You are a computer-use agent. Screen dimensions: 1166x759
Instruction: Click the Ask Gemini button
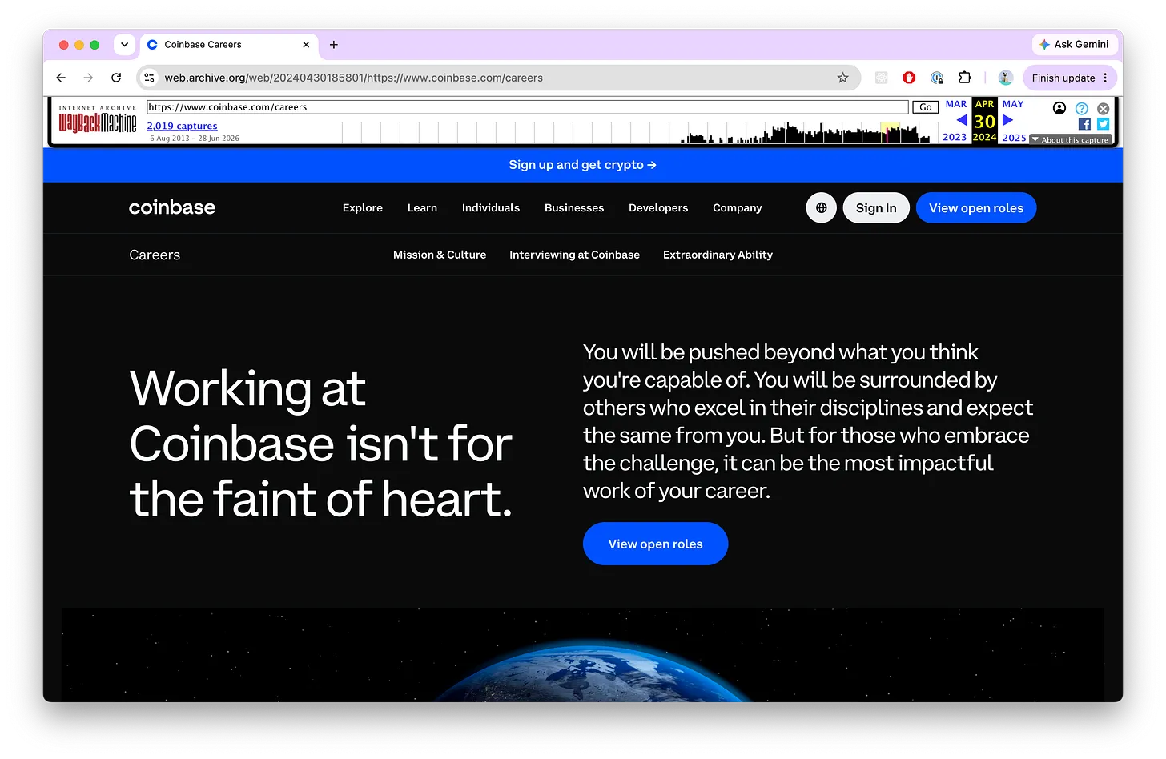click(x=1074, y=45)
